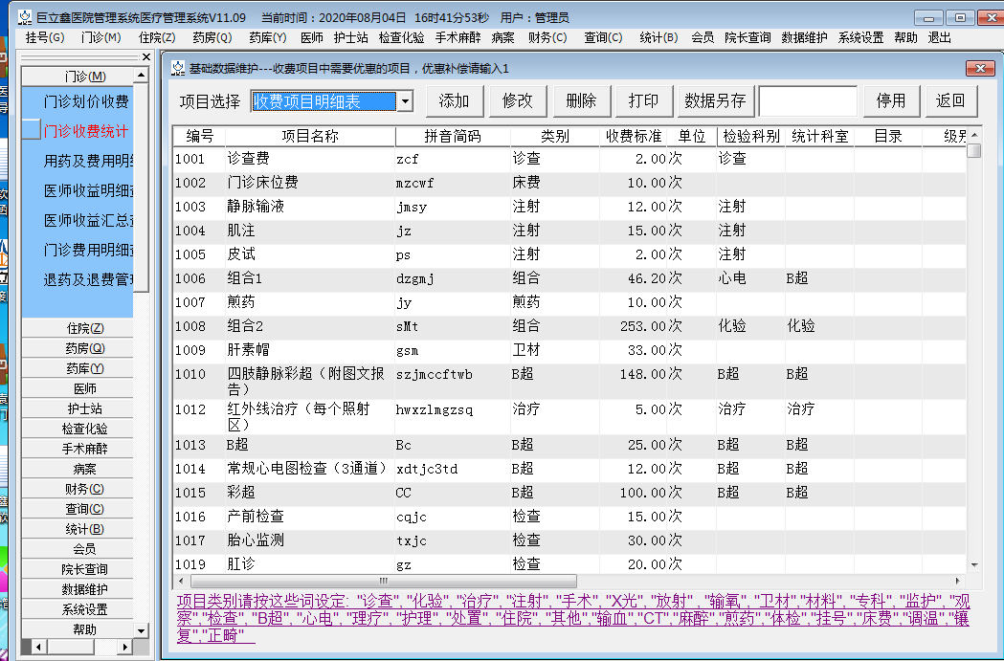Screen dimensions: 1004x661
Task: Click 返回 to go back
Action: [x=950, y=100]
